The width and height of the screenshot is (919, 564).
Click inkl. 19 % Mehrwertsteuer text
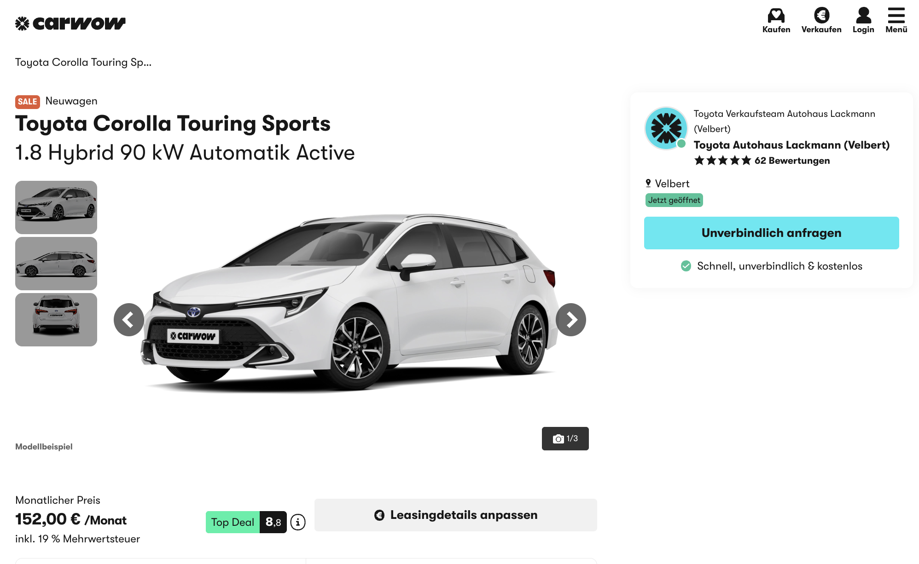pyautogui.click(x=77, y=539)
